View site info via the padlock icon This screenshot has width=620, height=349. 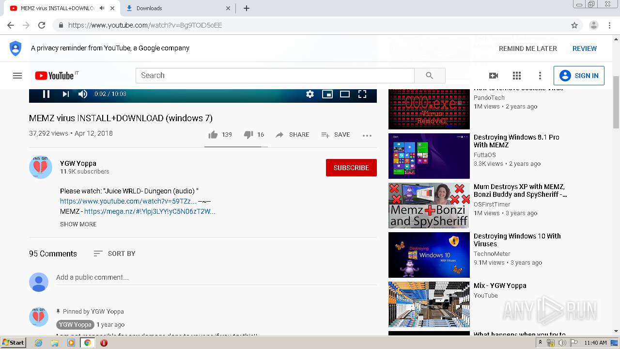click(x=61, y=25)
